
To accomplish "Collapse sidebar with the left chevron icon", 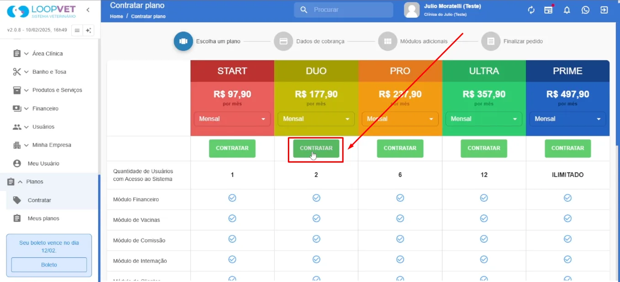I will 88,10.
